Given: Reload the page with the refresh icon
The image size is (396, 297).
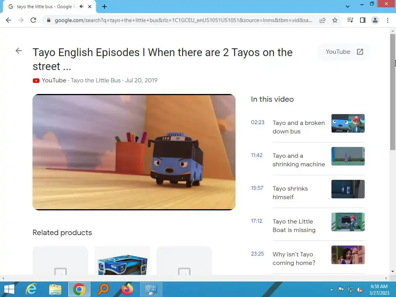Looking at the screenshot, I should [x=33, y=20].
